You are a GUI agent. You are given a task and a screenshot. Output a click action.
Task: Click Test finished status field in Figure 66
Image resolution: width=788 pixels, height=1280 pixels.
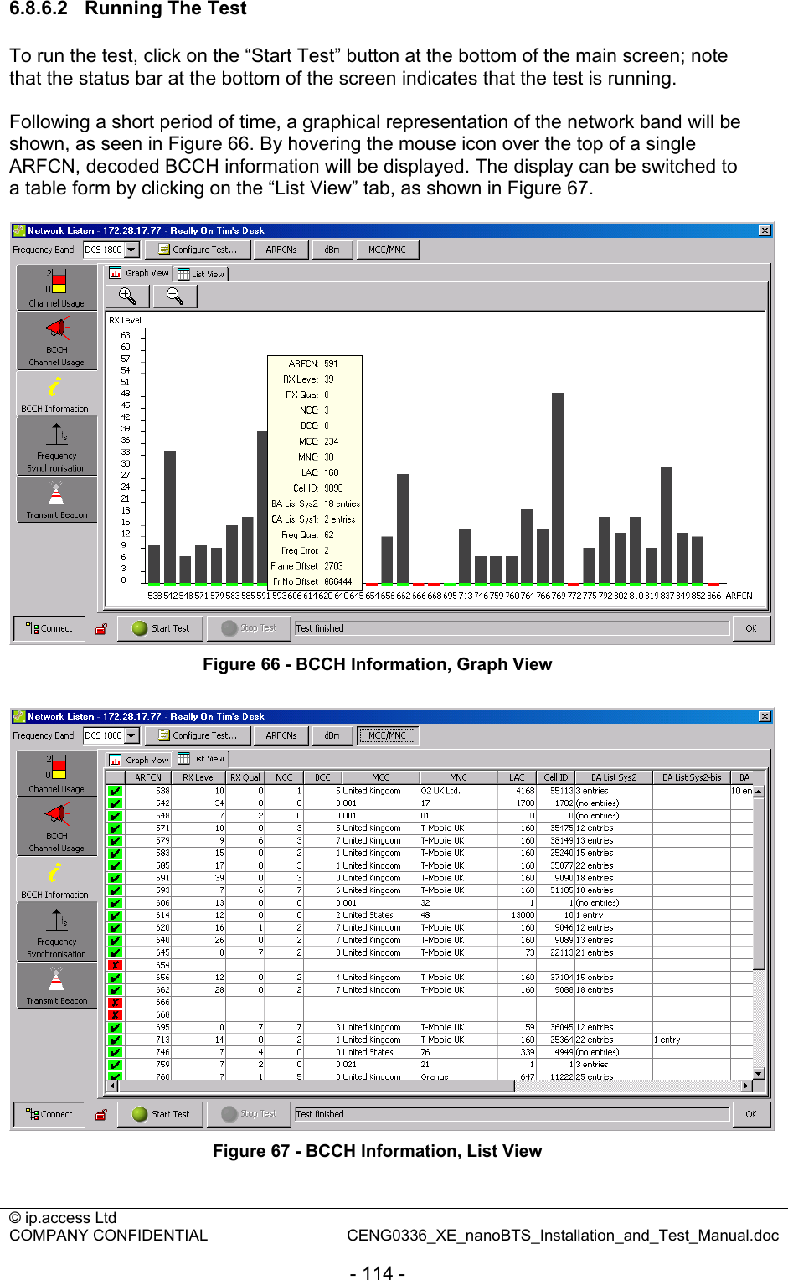(512, 628)
